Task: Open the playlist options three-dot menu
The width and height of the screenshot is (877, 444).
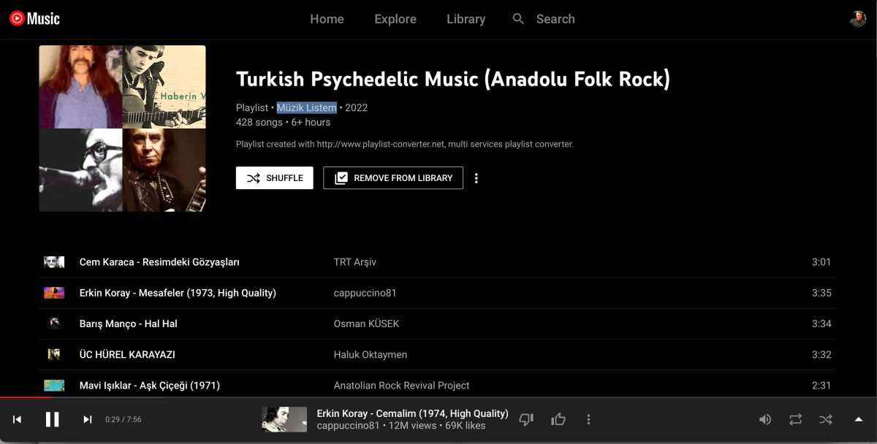Action: (476, 177)
